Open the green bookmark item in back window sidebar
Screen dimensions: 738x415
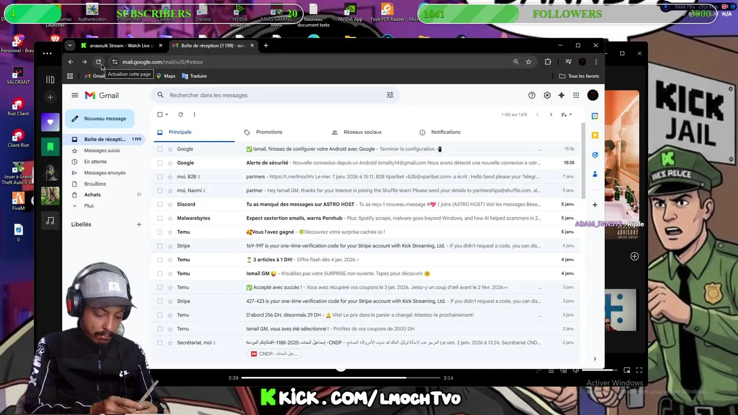[50, 147]
